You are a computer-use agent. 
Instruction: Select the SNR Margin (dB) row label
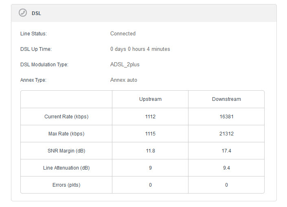coord(66,151)
